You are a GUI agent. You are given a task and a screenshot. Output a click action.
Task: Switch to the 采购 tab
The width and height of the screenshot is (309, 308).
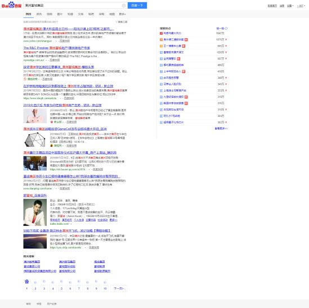(101, 14)
